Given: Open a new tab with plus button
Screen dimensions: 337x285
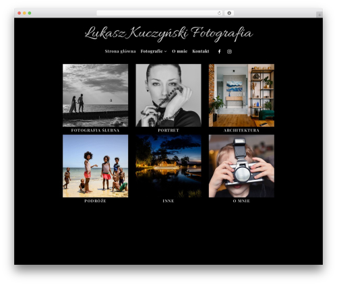Looking at the screenshot, I should 319,15.
